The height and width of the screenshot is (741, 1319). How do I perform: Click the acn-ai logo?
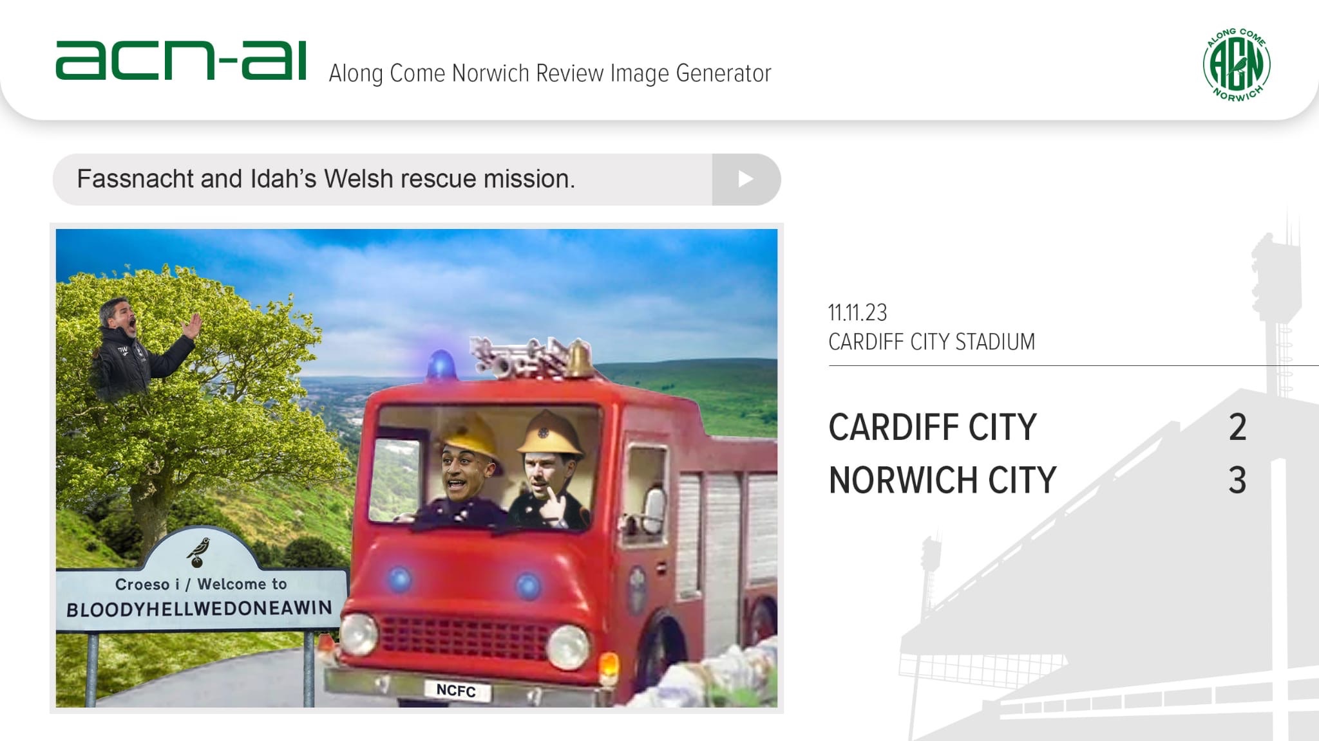click(x=181, y=60)
